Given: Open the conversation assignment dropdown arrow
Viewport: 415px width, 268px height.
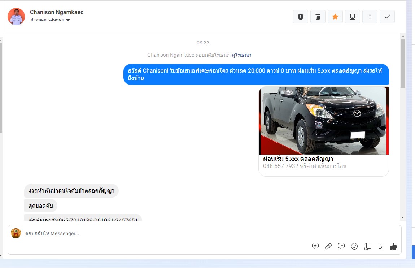Looking at the screenshot, I should pos(68,20).
